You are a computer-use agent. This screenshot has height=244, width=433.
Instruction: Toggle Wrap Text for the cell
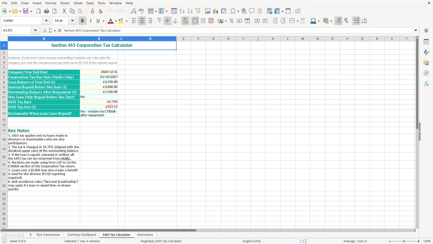click(185, 21)
